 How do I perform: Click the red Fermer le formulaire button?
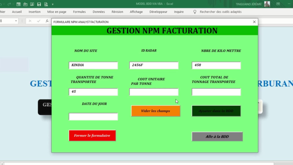[92, 135]
